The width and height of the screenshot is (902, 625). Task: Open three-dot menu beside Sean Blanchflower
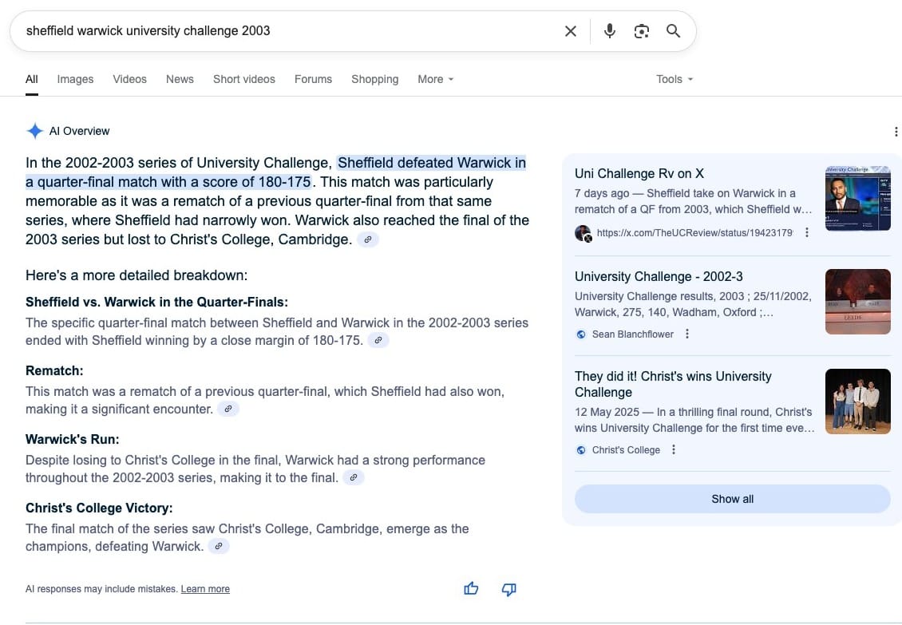(686, 334)
